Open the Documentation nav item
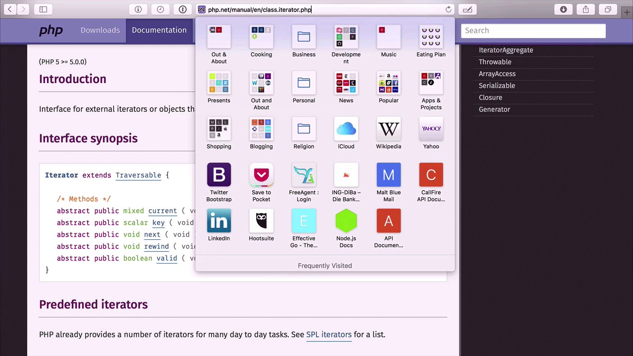The image size is (633, 356). 159,30
